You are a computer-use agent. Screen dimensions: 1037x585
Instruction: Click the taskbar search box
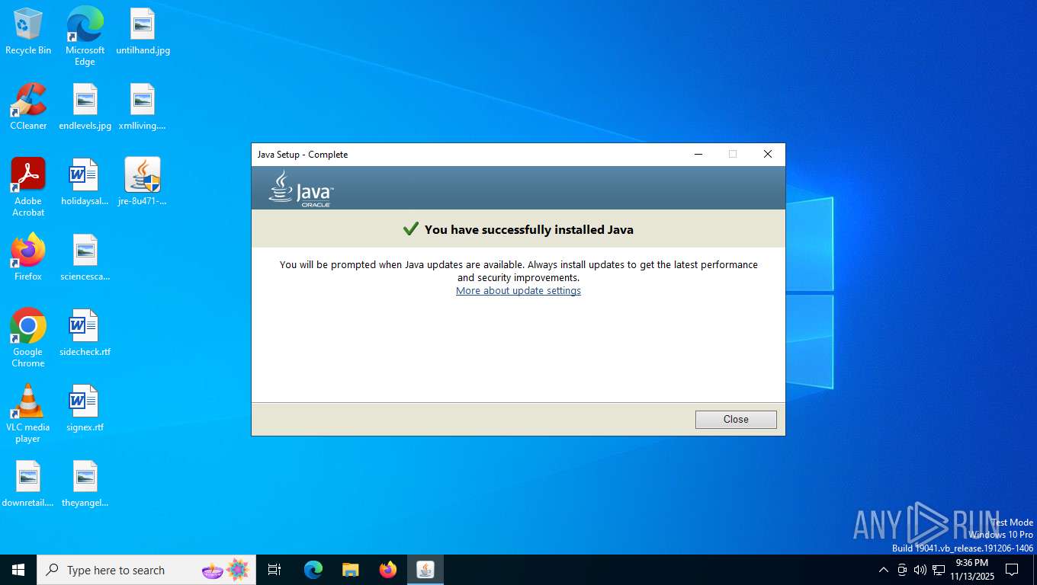tap(146, 570)
